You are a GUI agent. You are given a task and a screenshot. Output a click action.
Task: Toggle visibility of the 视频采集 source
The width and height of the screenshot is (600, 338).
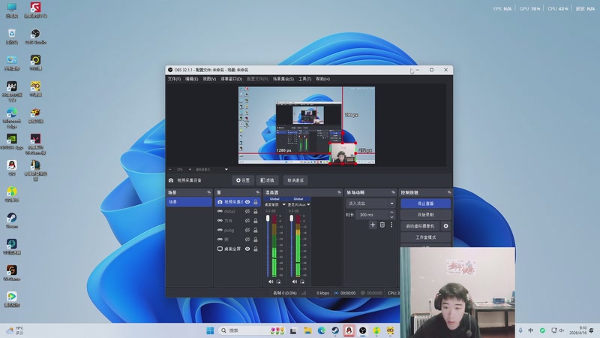click(x=247, y=202)
